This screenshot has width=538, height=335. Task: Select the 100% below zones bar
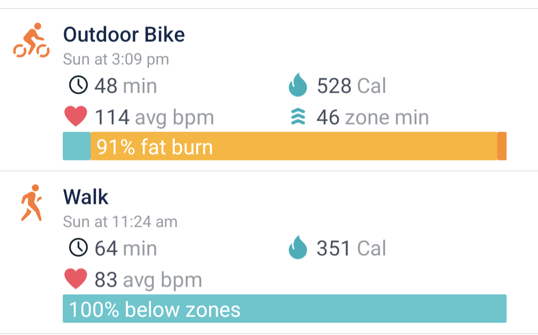(284, 309)
